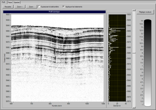The height and width of the screenshot is (110, 156).
Task: Click the vertical scrollbar down arrow
Action: [134, 108]
